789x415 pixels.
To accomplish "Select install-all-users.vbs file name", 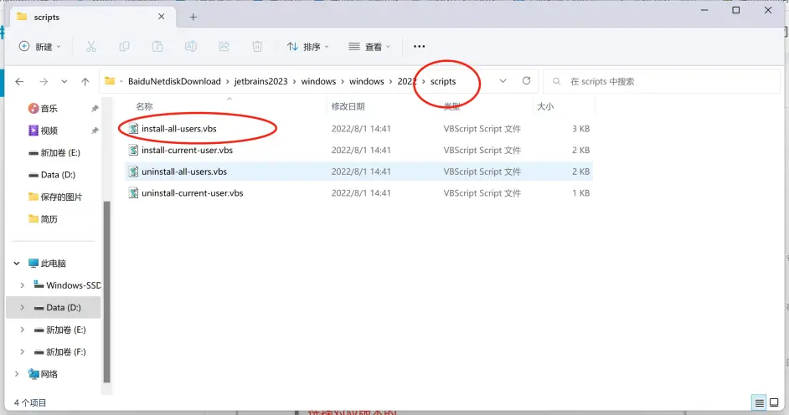I will coord(179,129).
